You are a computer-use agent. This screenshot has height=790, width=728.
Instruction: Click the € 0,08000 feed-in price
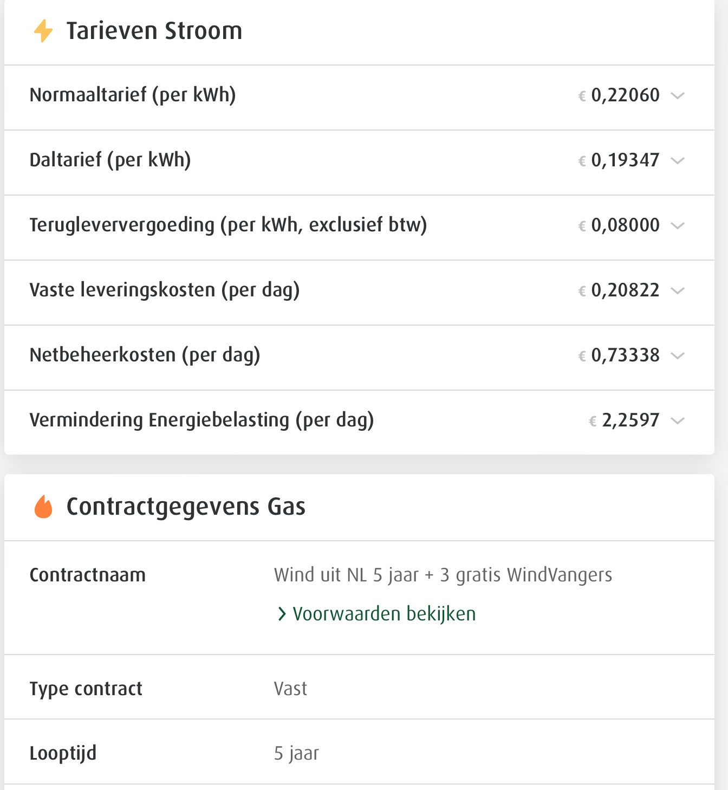coord(619,225)
